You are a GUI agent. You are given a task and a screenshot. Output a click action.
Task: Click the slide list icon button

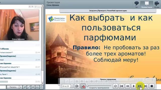point(77,86)
